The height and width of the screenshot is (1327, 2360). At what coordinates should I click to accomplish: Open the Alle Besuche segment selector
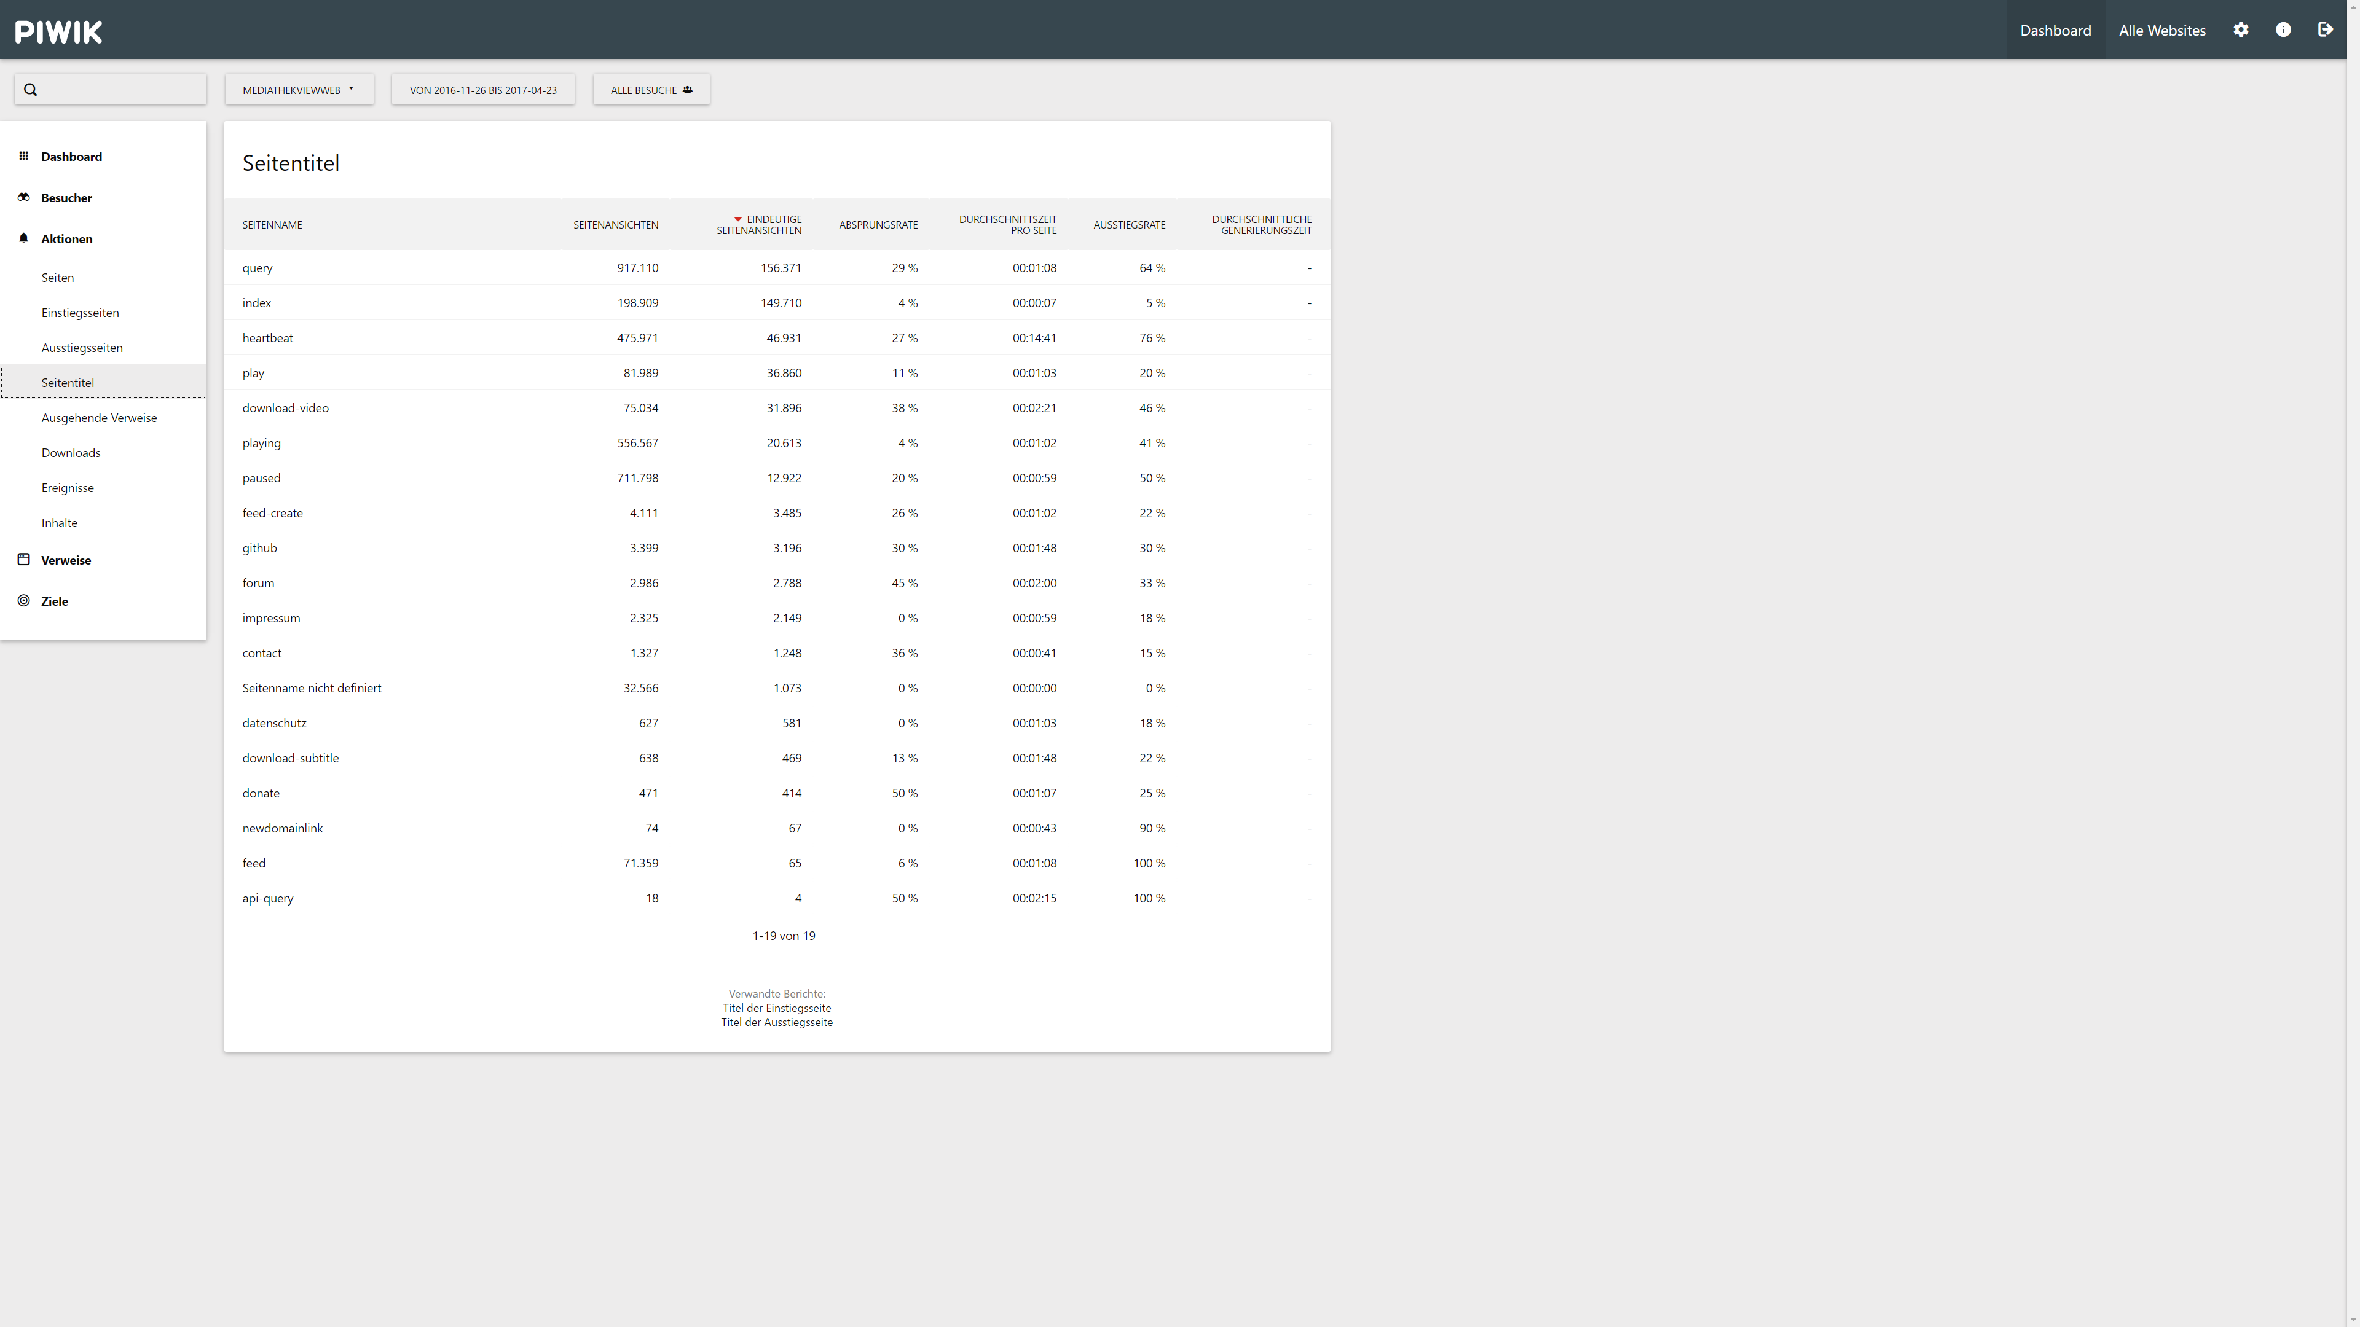pos(650,90)
